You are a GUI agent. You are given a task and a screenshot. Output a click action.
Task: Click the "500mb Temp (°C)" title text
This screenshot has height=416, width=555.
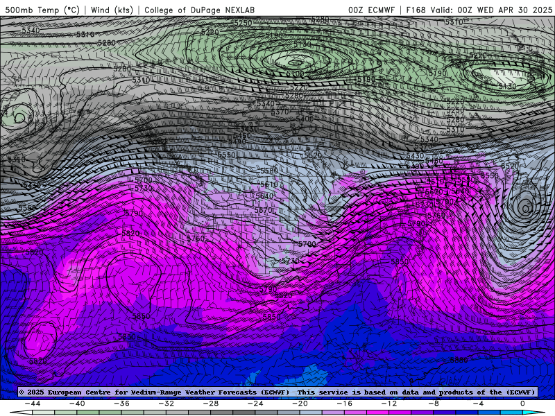[x=42, y=10]
